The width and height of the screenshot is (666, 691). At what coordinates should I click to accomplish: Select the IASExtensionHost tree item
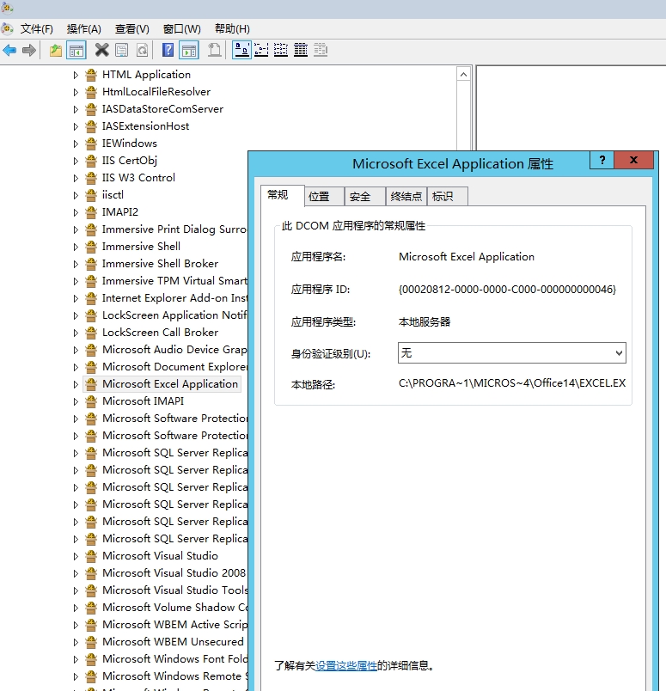145,126
